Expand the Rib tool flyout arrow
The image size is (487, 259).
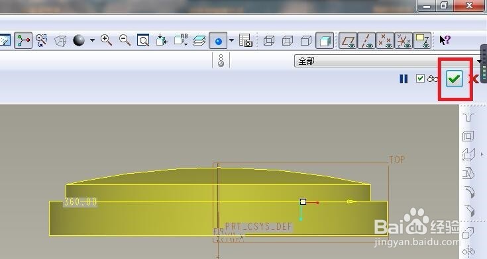point(482,154)
